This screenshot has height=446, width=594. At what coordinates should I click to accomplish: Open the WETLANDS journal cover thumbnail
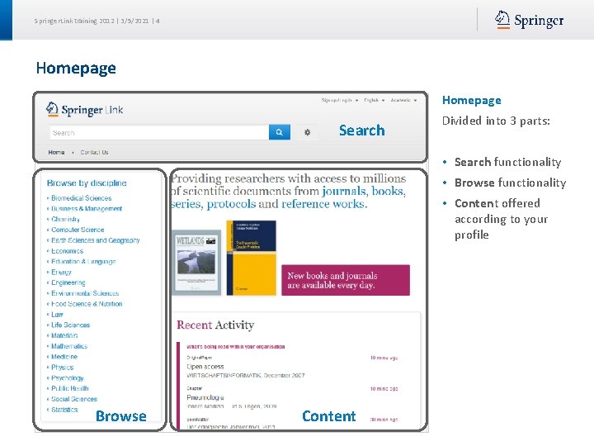pyautogui.click(x=196, y=263)
